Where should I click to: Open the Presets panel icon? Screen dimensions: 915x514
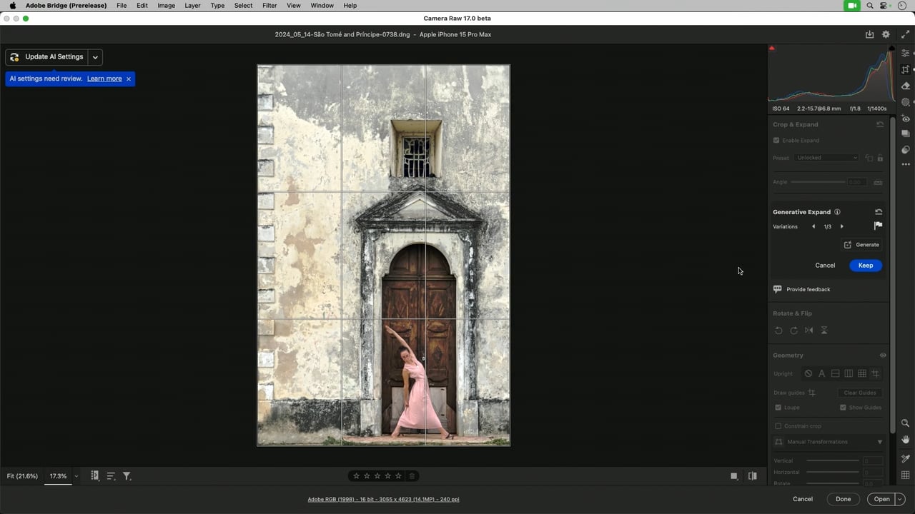pyautogui.click(x=906, y=150)
